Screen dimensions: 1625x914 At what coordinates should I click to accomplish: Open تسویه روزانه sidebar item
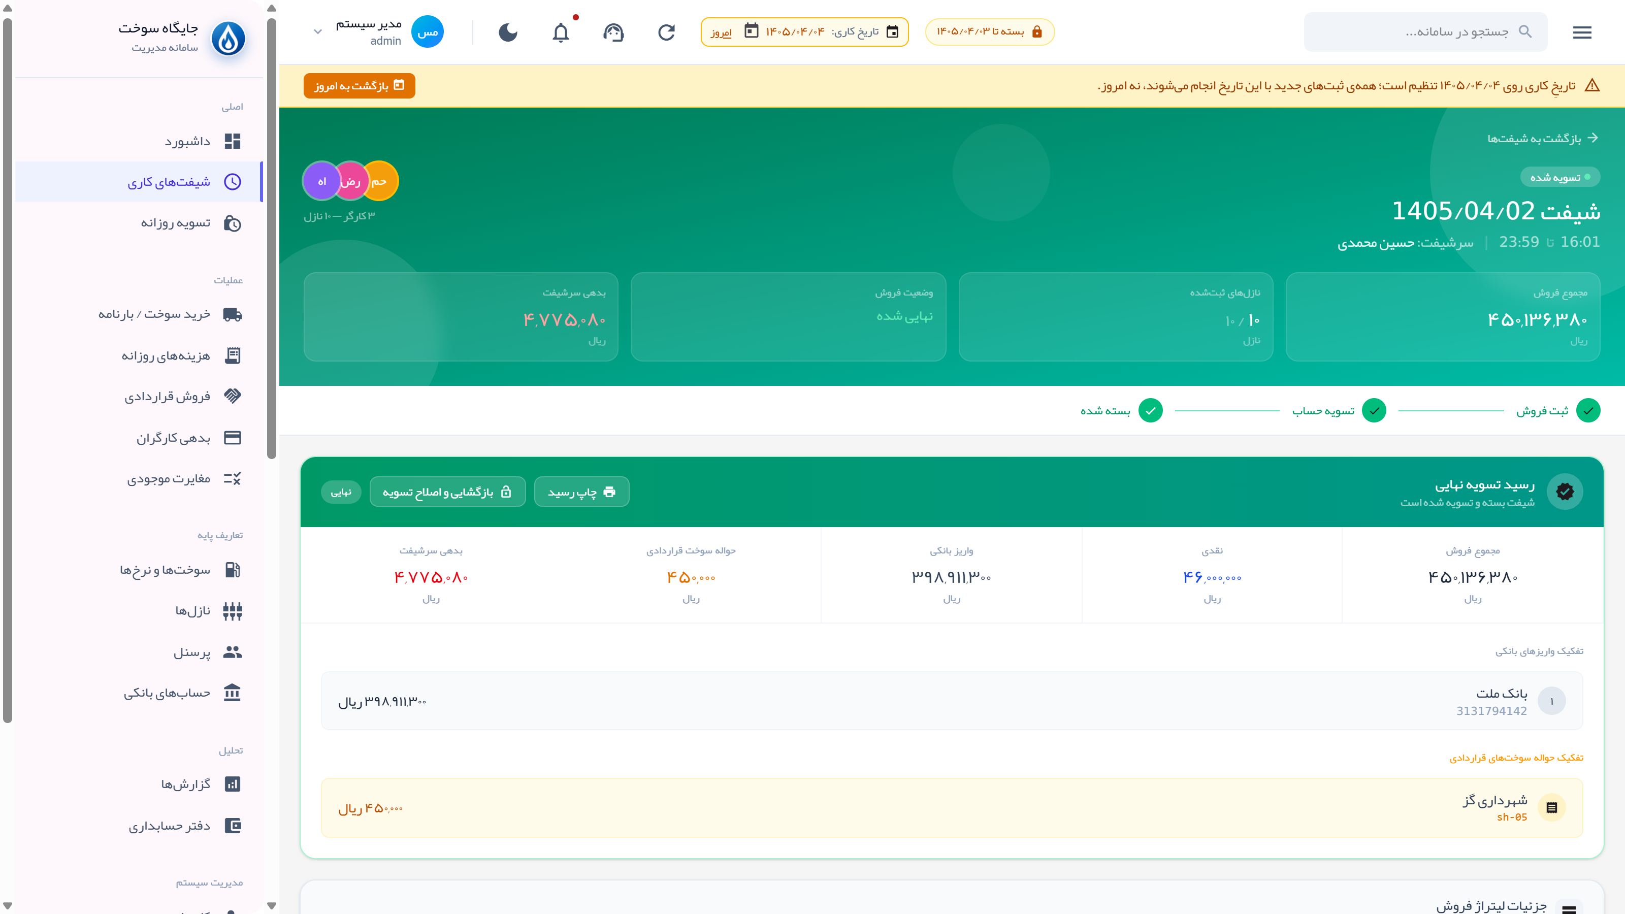coord(139,223)
